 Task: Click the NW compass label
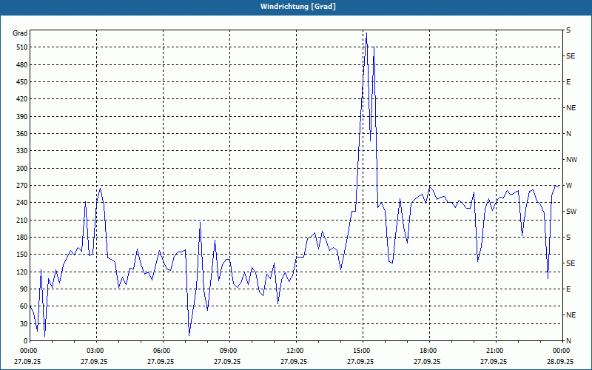[571, 160]
